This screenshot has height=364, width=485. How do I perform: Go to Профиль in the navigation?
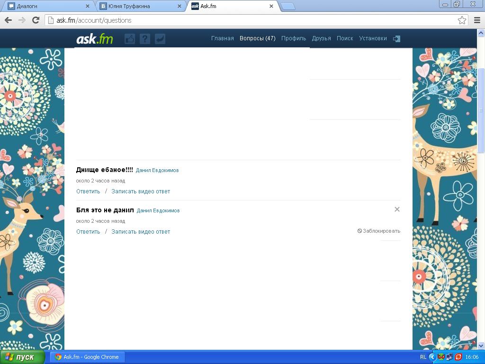coord(294,38)
